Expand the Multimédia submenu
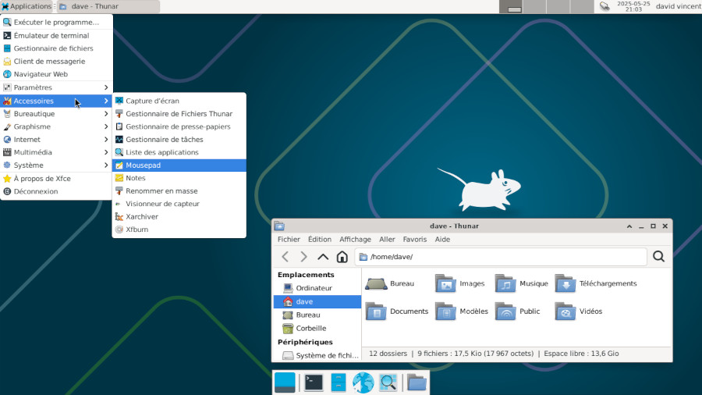Image resolution: width=702 pixels, height=395 pixels. coord(56,152)
